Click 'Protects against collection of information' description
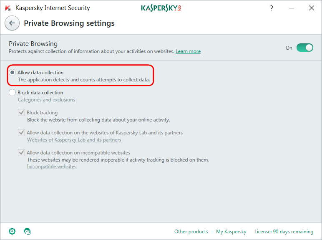 click(91, 51)
